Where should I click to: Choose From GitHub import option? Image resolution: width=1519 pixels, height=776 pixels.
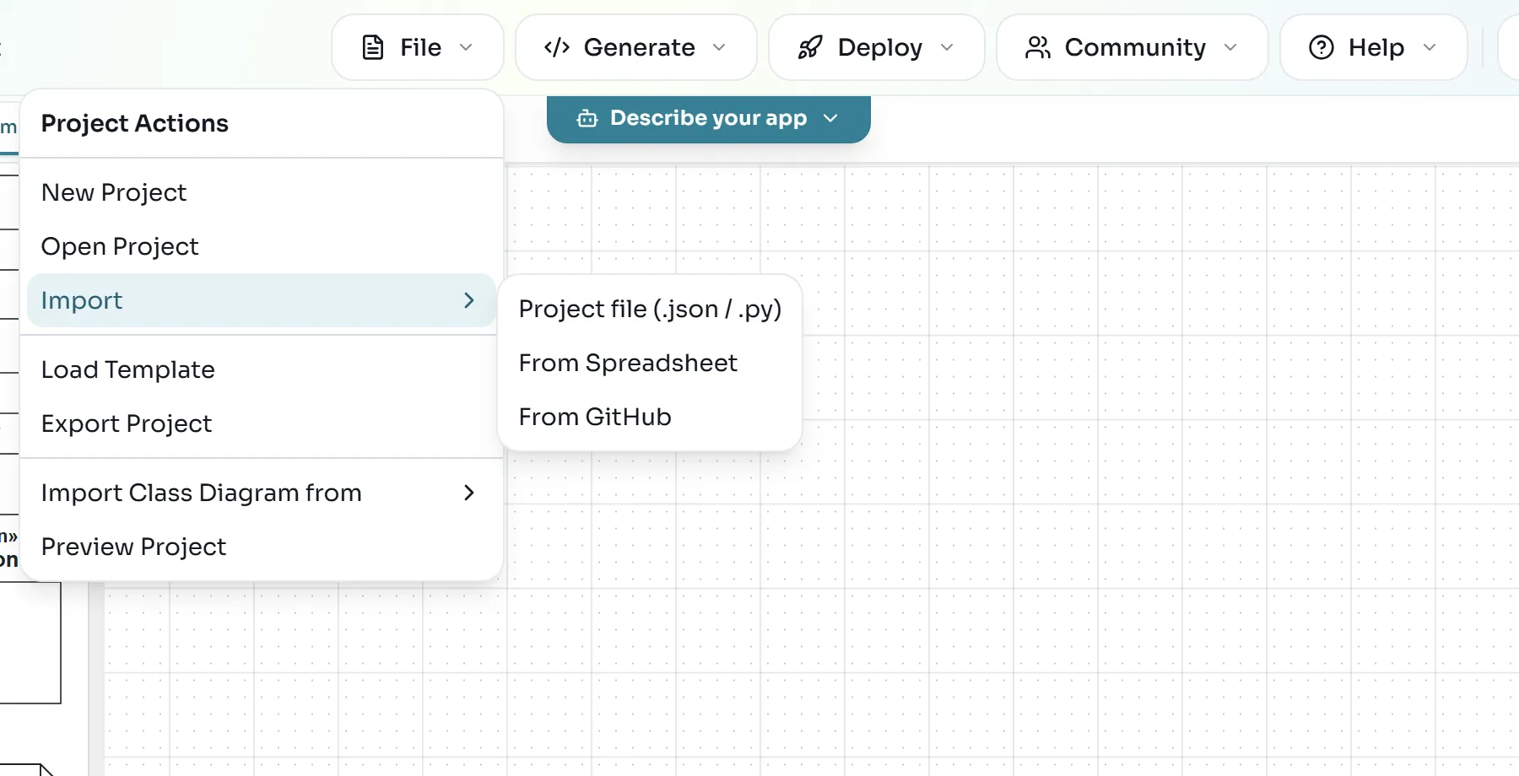650,417
